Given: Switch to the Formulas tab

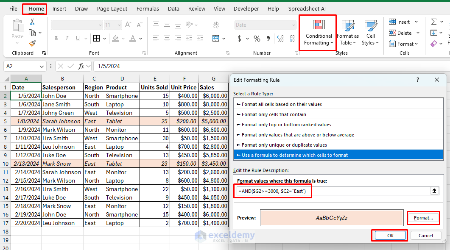Looking at the screenshot, I should (x=148, y=8).
